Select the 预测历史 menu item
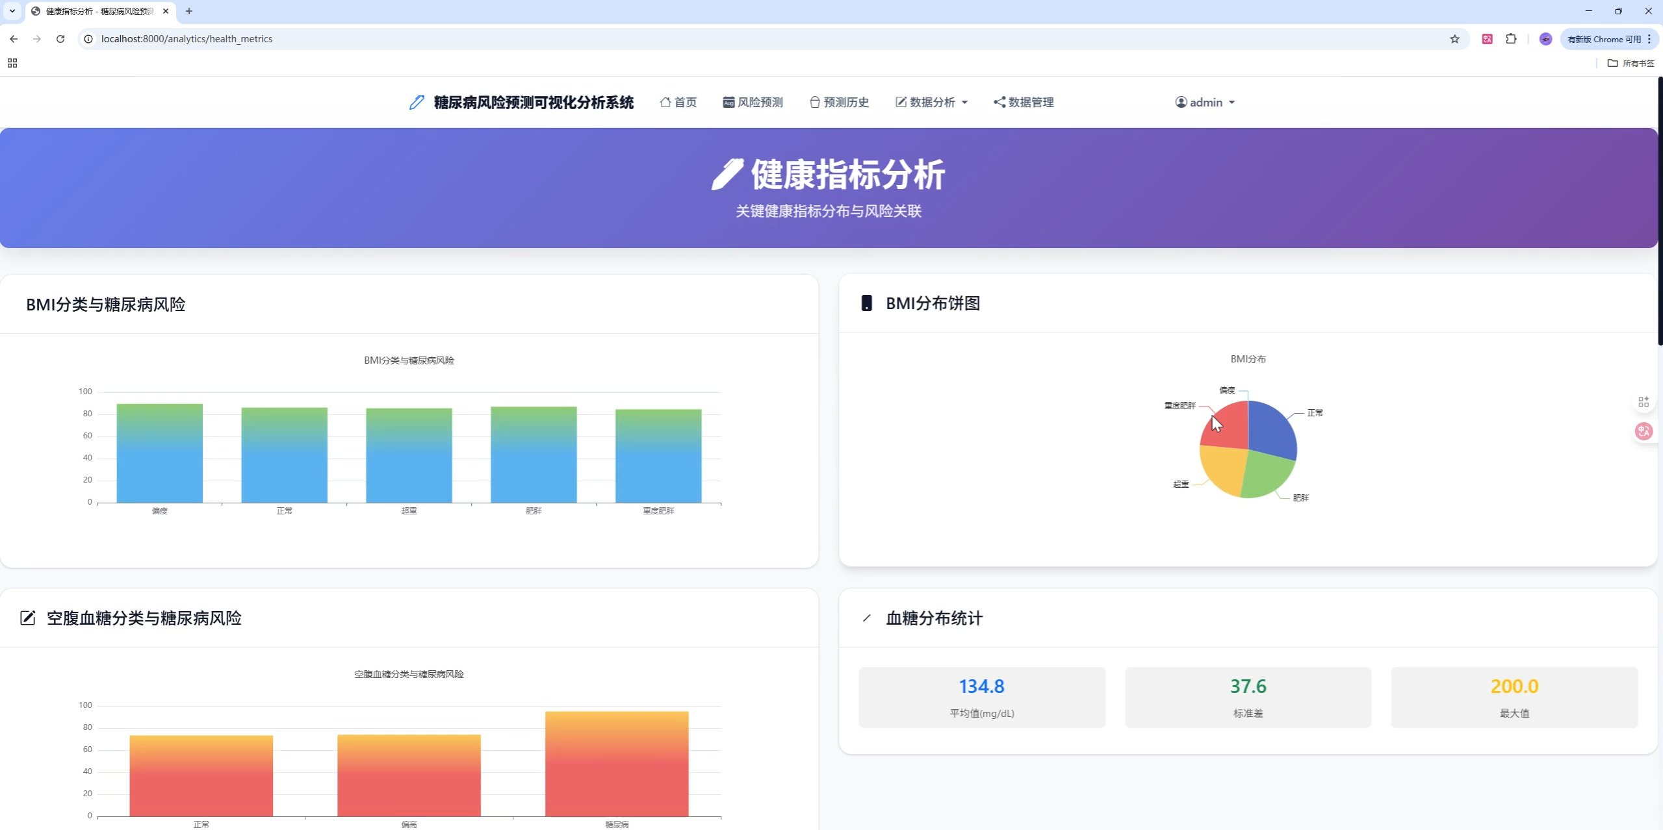1663x830 pixels. click(845, 102)
